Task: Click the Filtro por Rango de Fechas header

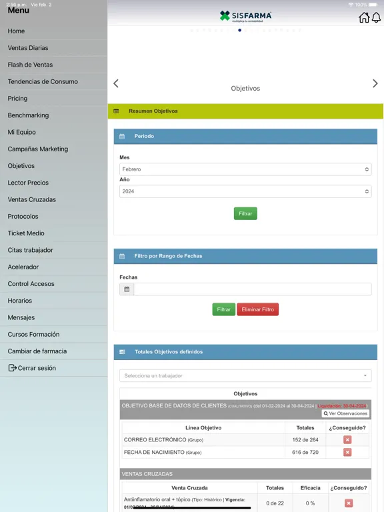Action: [245, 256]
